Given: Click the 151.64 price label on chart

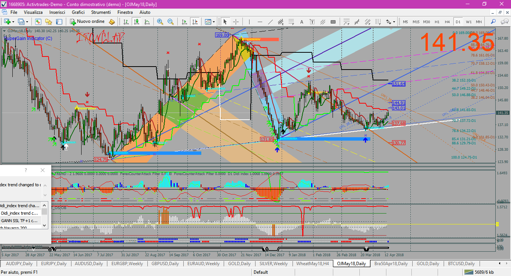Looking at the screenshot, I should (399, 84).
